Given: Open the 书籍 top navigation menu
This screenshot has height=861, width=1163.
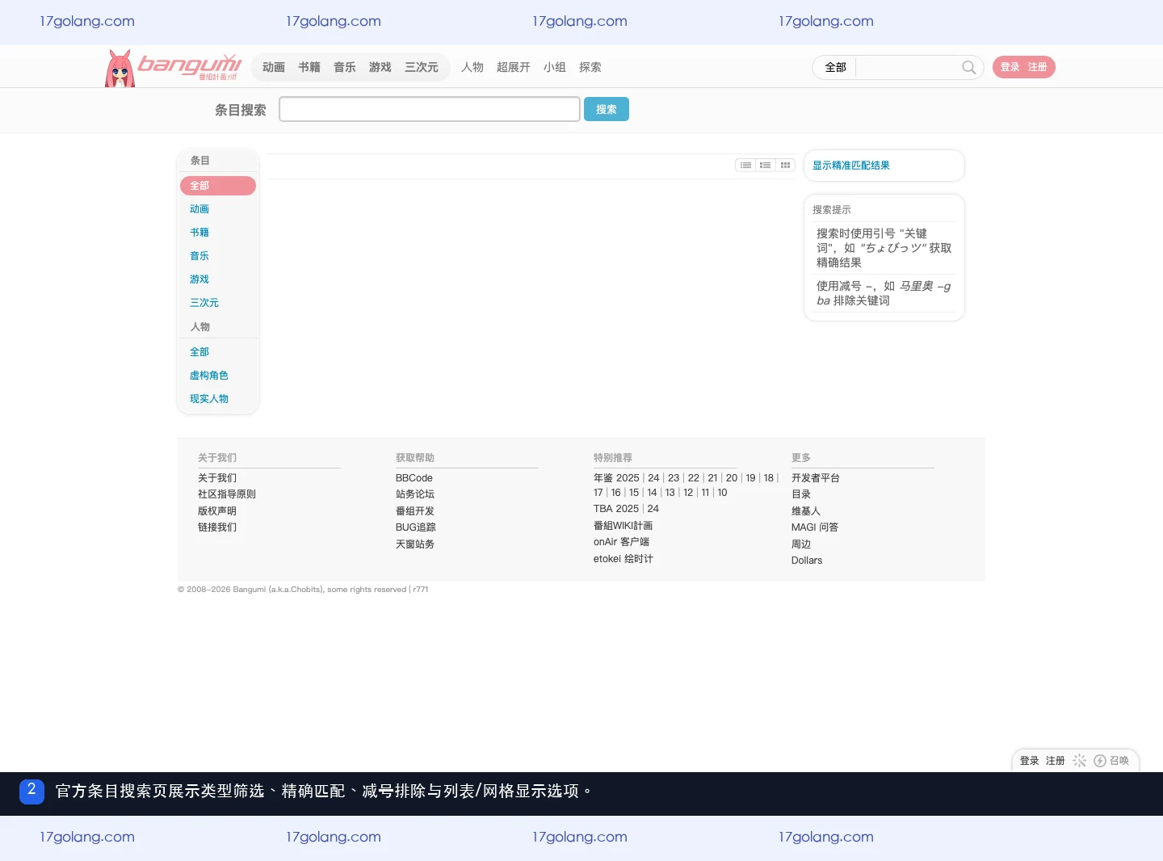Looking at the screenshot, I should pyautogui.click(x=309, y=67).
